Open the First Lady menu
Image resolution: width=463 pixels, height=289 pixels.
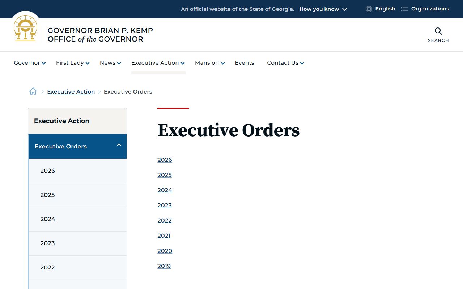click(73, 63)
